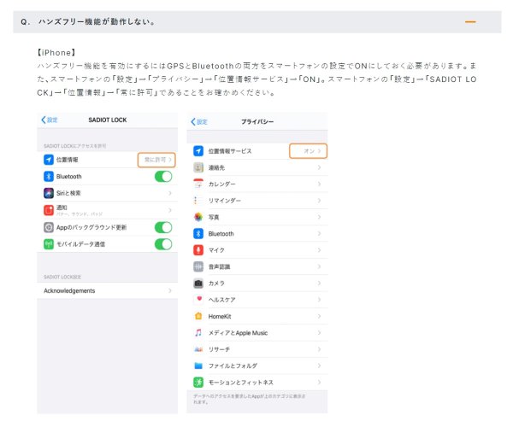Click the Calendar icon beside カレンダー
The image size is (513, 427).
198,184
